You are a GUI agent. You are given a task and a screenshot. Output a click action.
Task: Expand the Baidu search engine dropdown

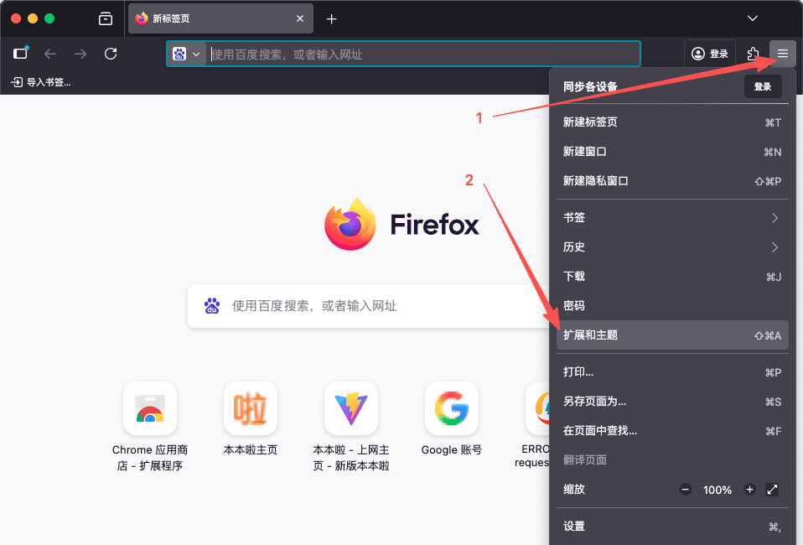pos(188,54)
